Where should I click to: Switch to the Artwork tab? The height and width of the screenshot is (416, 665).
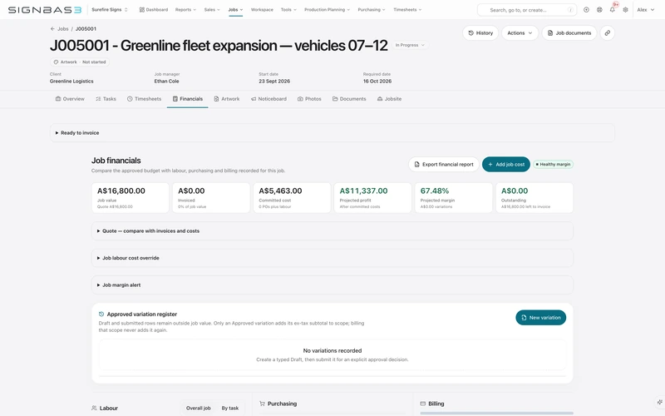click(x=227, y=99)
